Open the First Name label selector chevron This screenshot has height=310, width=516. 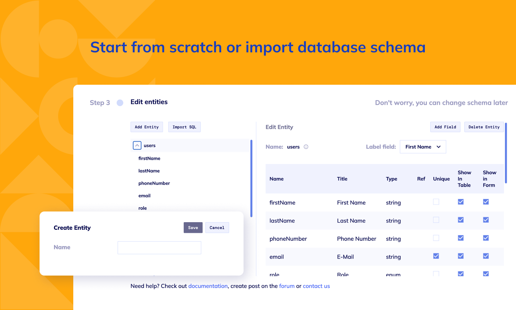(439, 147)
